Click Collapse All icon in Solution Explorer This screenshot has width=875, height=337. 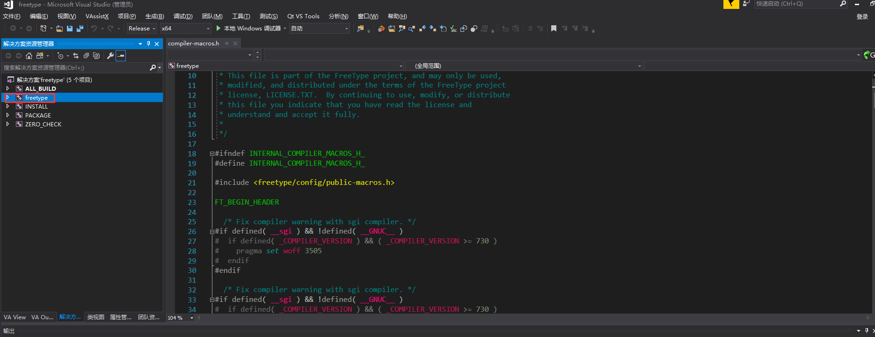[86, 56]
